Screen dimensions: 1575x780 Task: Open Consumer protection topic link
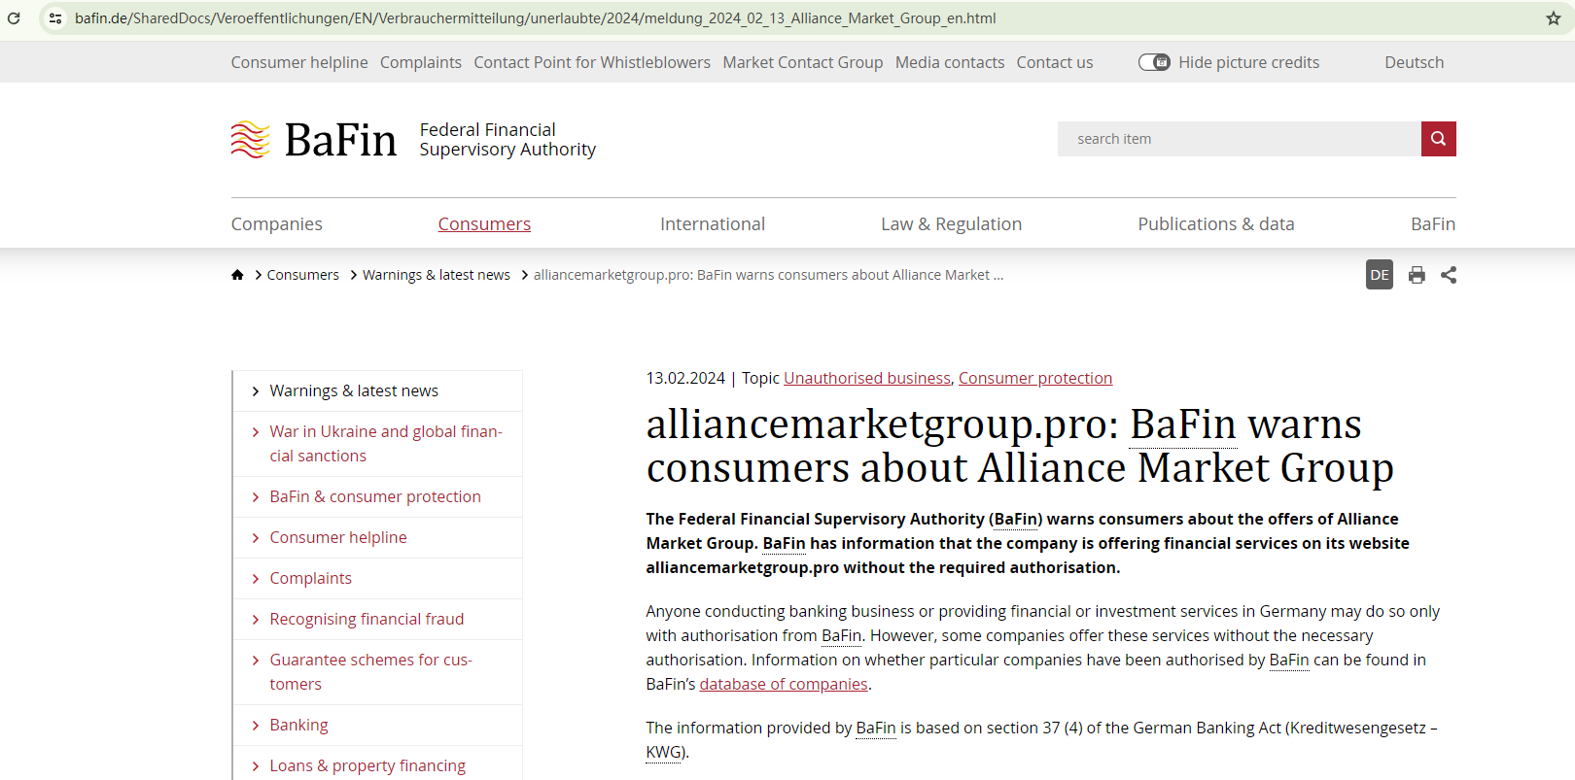coord(1035,378)
